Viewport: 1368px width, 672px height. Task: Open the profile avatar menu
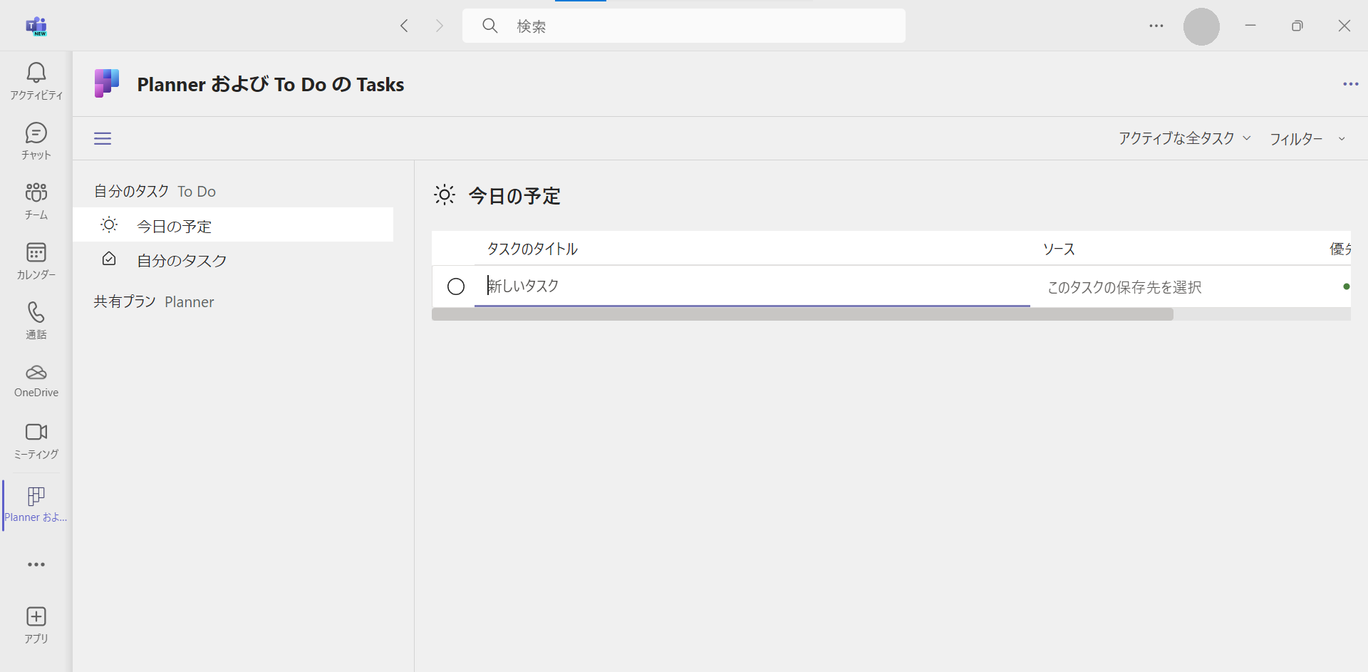(1201, 26)
